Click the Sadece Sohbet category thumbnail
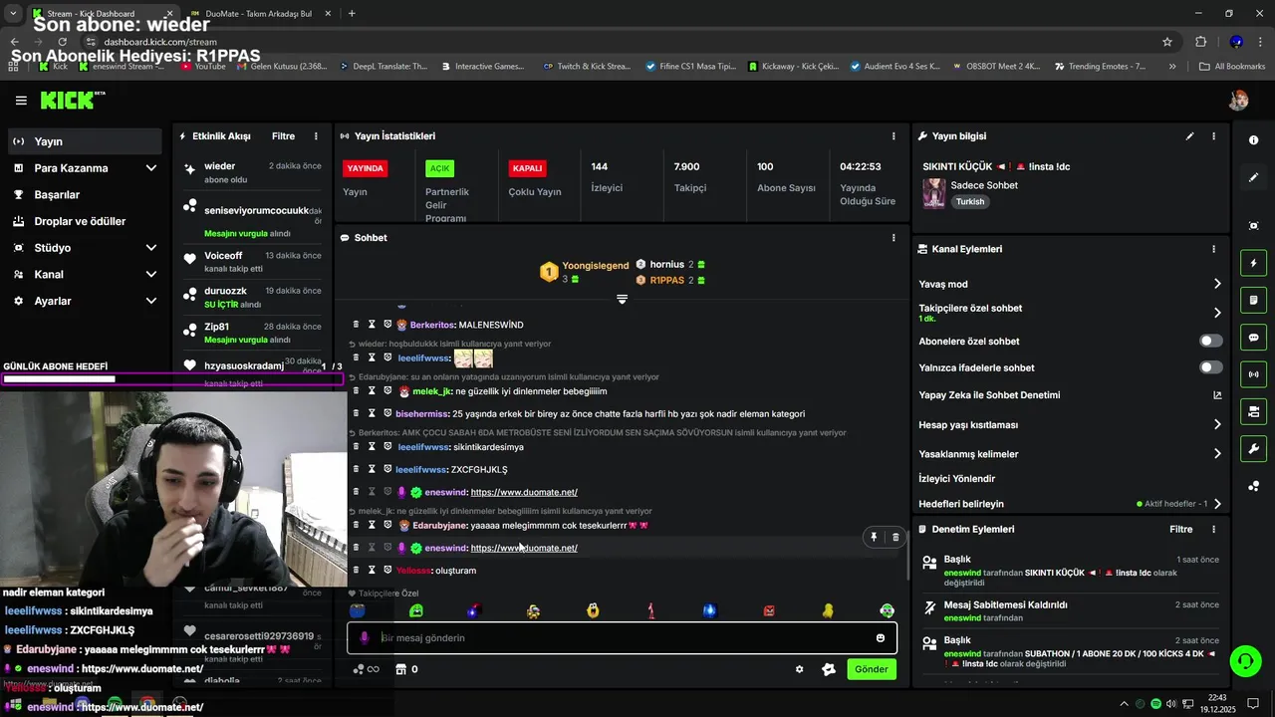Viewport: 1275px width, 717px height. point(933,193)
